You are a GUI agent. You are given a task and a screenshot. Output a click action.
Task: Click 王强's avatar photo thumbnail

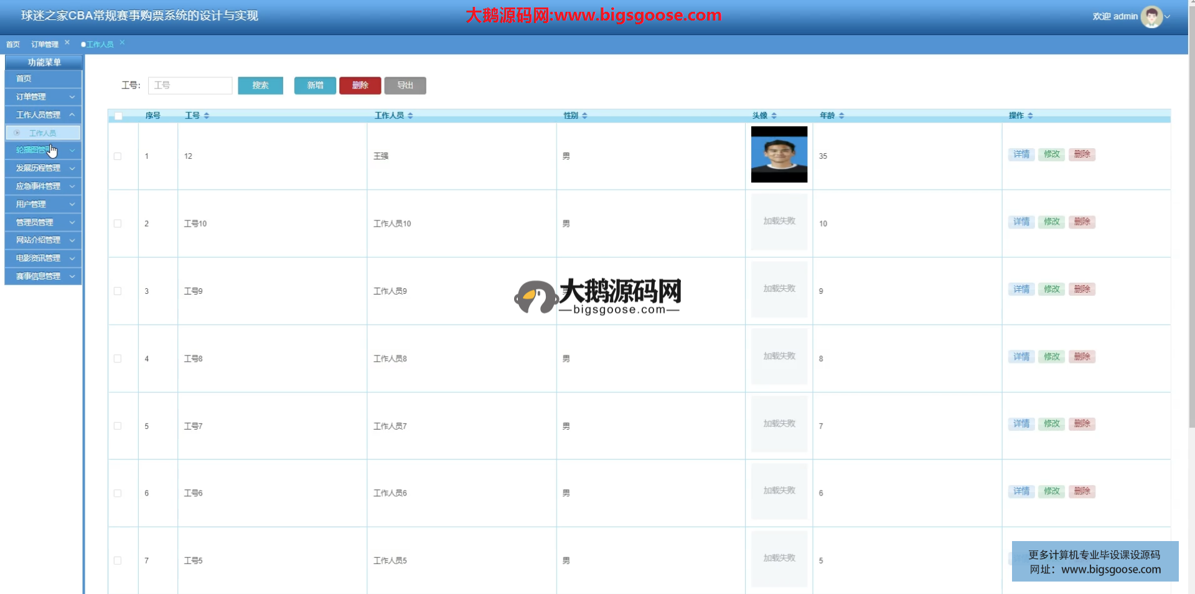(779, 154)
